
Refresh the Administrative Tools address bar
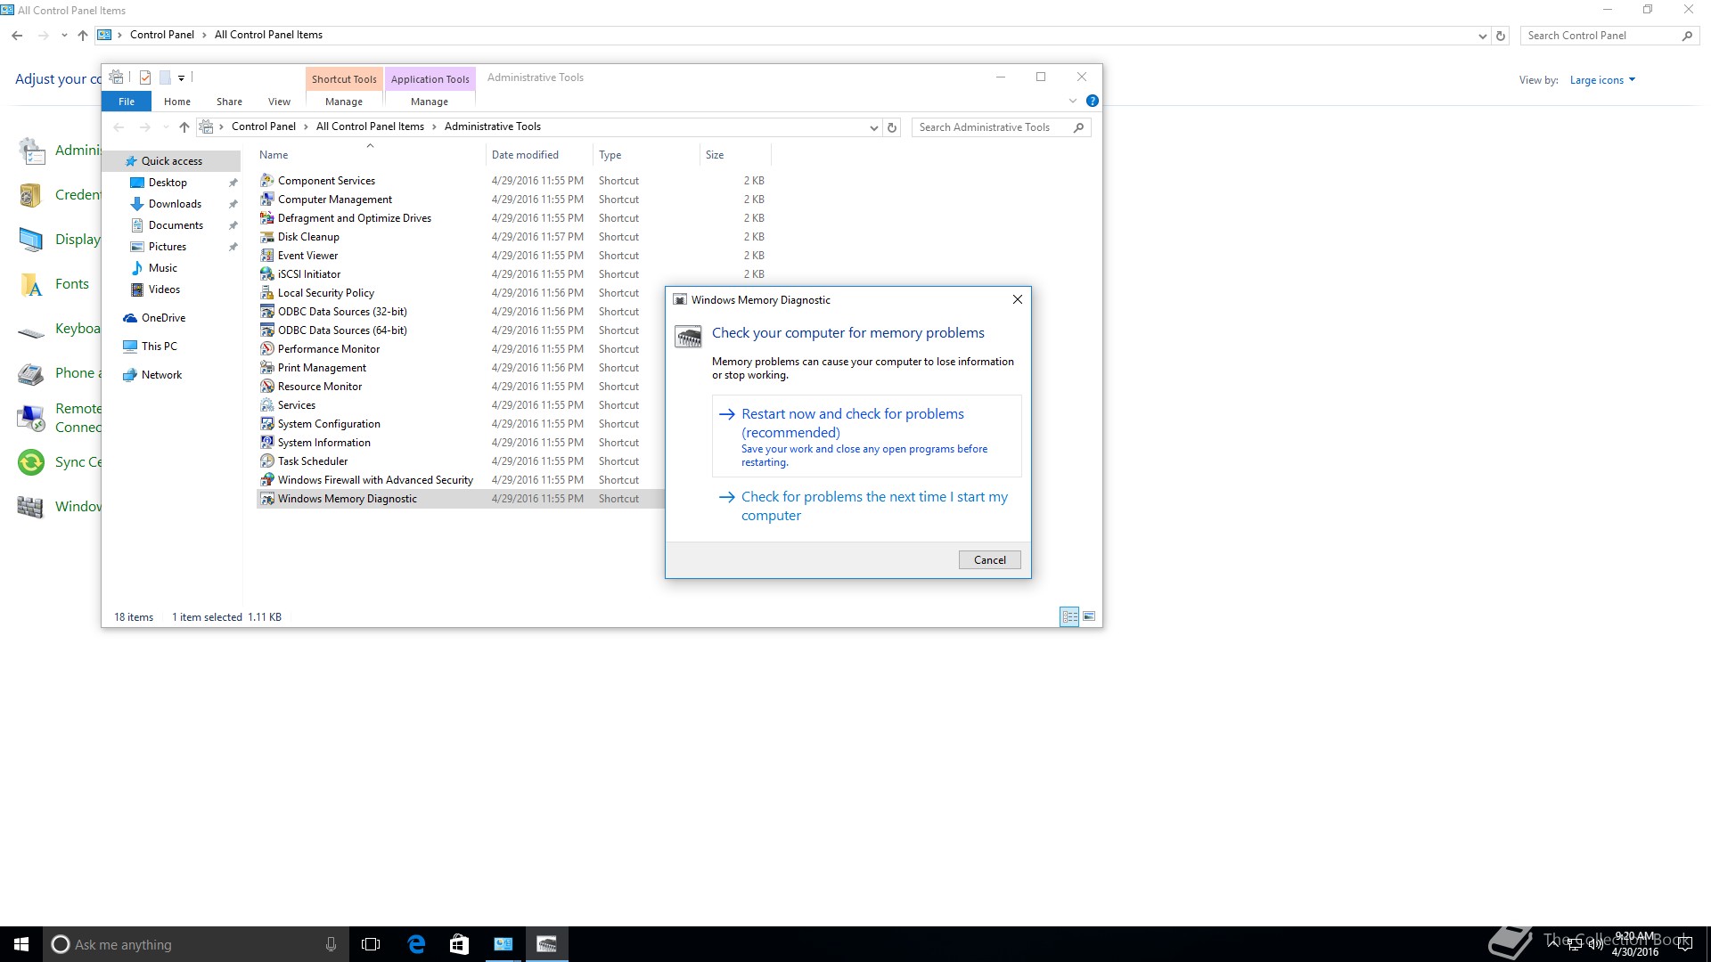pos(892,127)
